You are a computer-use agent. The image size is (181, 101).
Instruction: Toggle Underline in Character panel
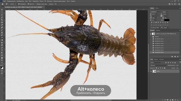[165, 22]
